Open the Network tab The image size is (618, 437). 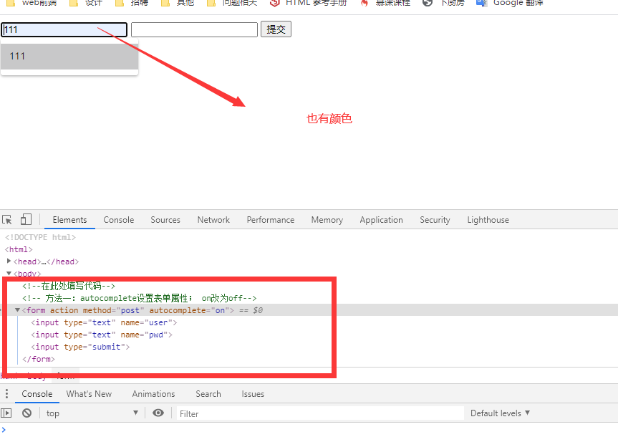point(213,220)
